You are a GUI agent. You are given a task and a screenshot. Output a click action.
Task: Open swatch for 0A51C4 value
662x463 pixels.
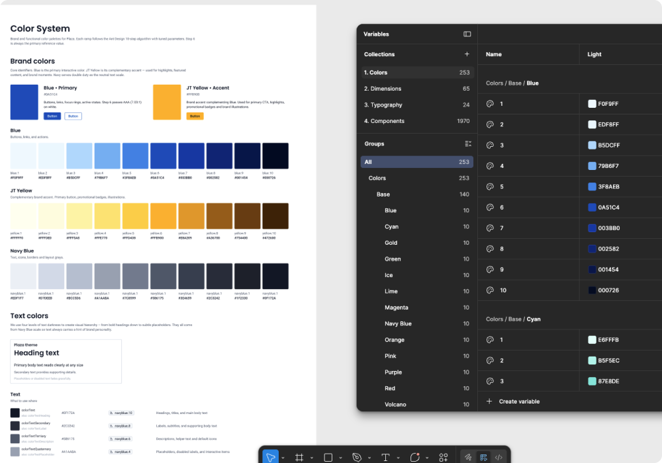point(592,208)
